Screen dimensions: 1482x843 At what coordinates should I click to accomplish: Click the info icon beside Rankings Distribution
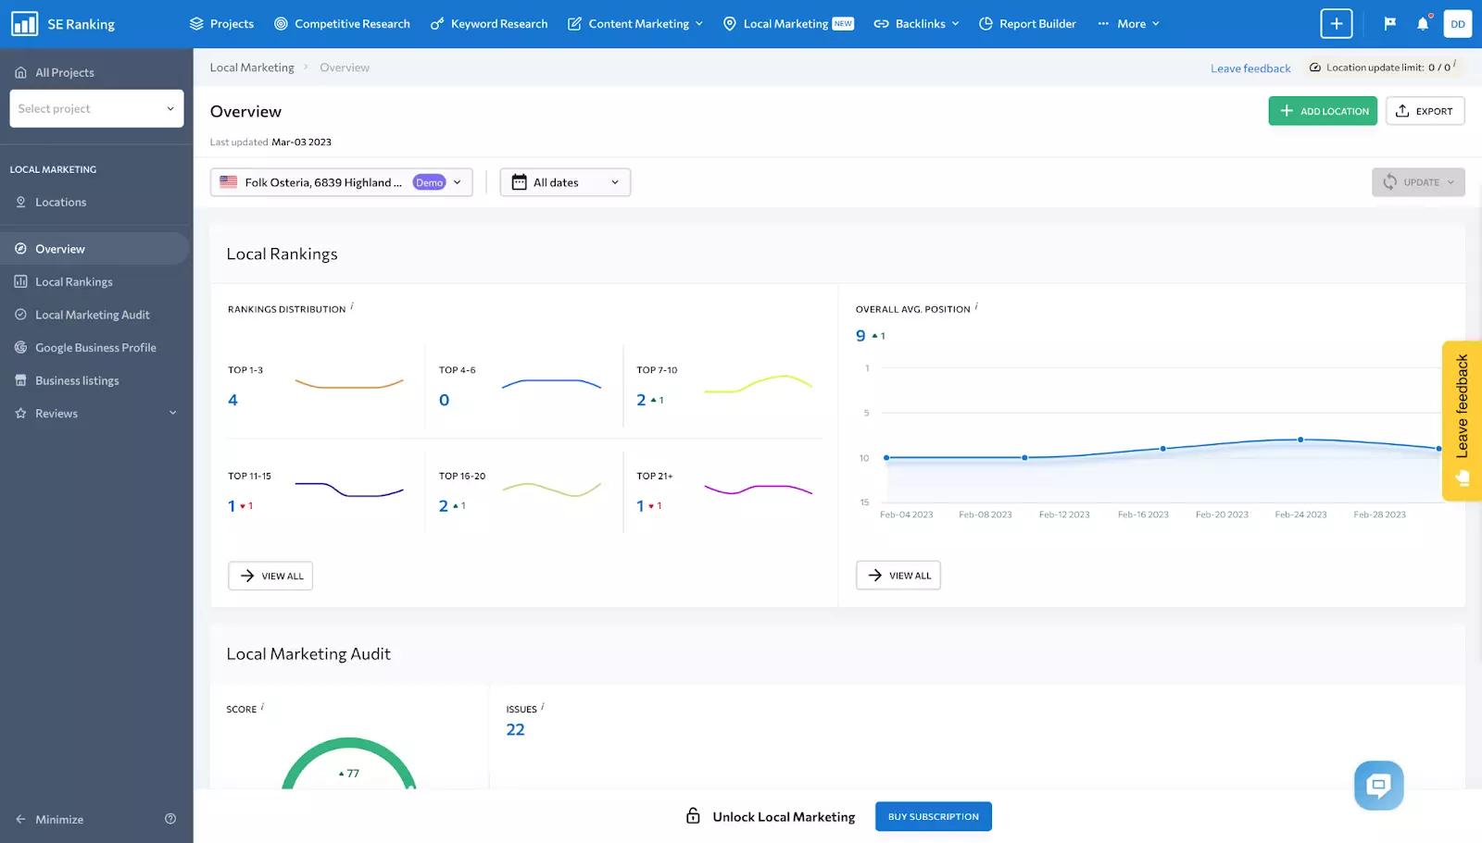coord(352,306)
